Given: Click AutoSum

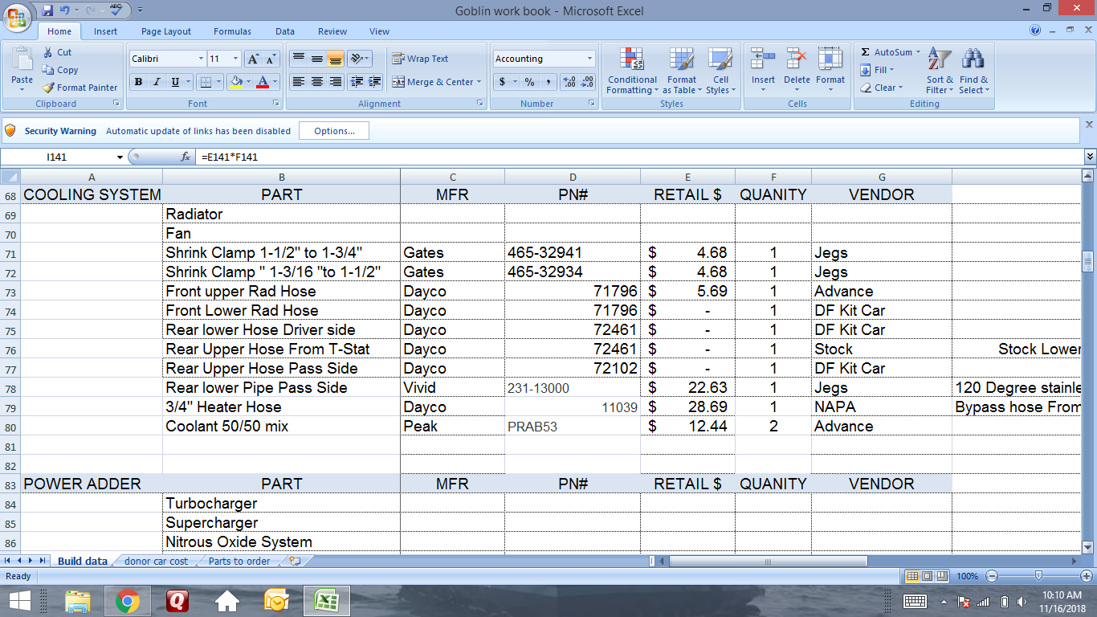Looking at the screenshot, I should (886, 52).
